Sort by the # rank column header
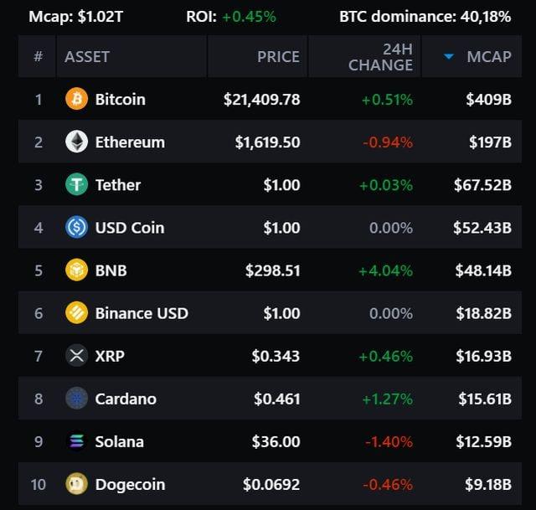 (39, 56)
